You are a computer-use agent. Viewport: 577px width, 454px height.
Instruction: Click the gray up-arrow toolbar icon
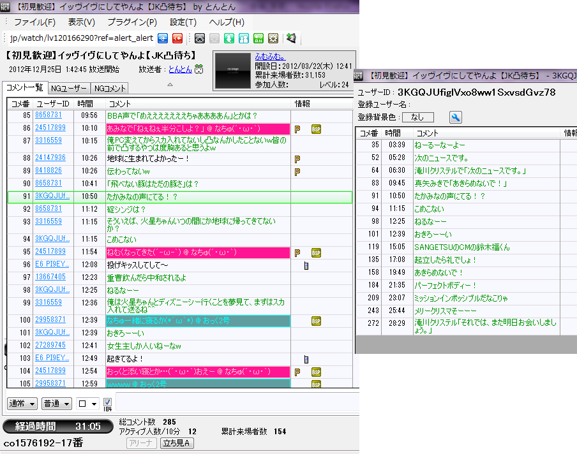[x=214, y=38]
